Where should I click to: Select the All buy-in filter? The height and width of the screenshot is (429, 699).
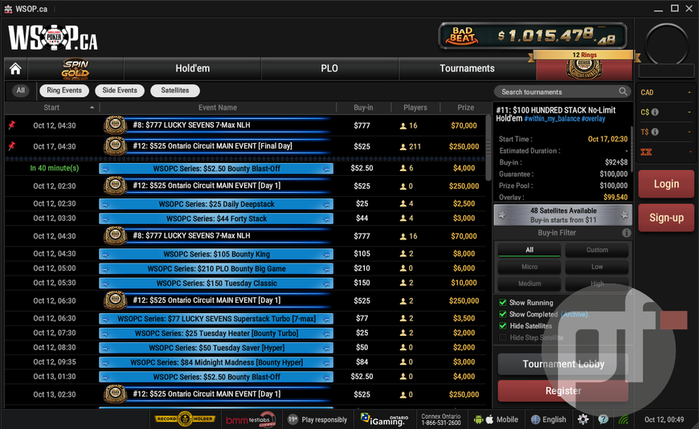click(529, 250)
